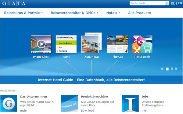The image size is (183, 114).
Task: Select the first carousel slide indicator
Action: click(x=162, y=69)
